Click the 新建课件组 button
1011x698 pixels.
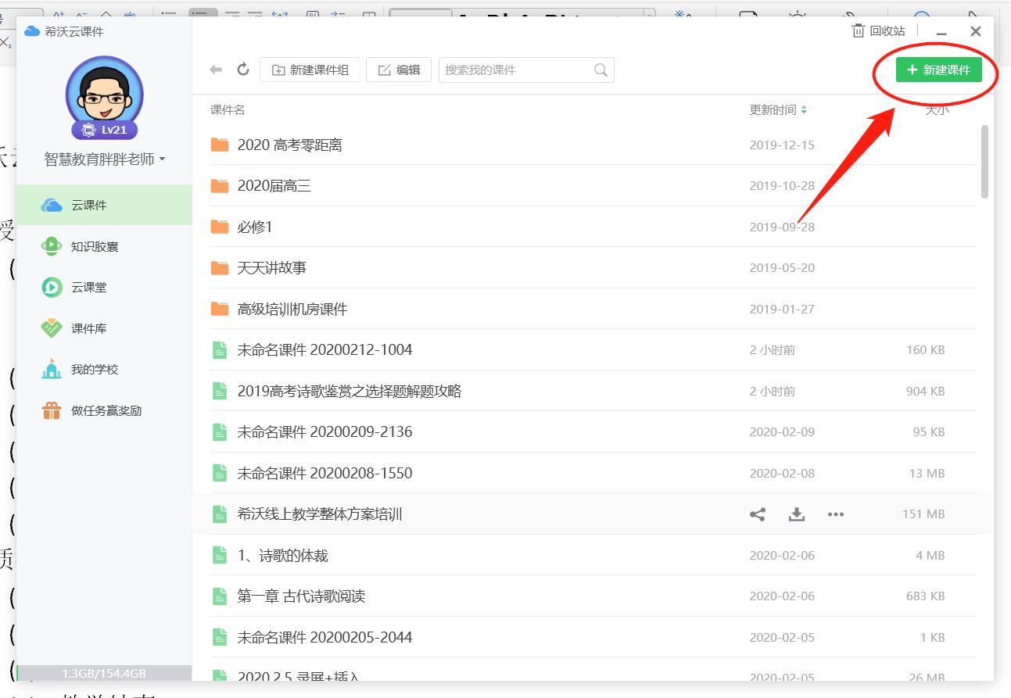pyautogui.click(x=310, y=69)
